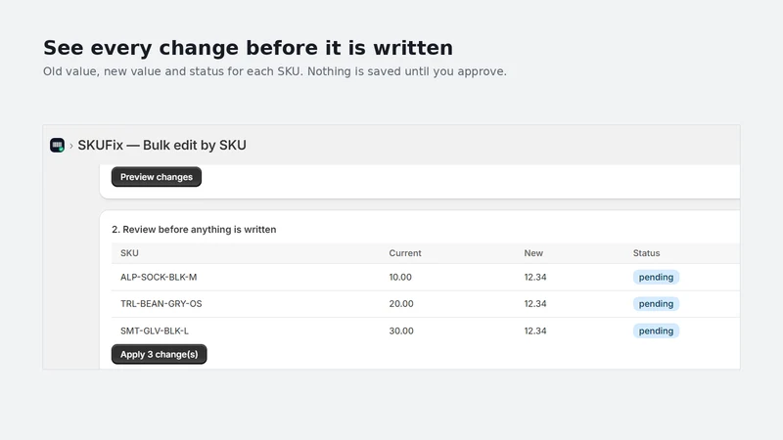
Task: Select SKU cell ALP-SOCK-BLK-M
Action: (159, 277)
